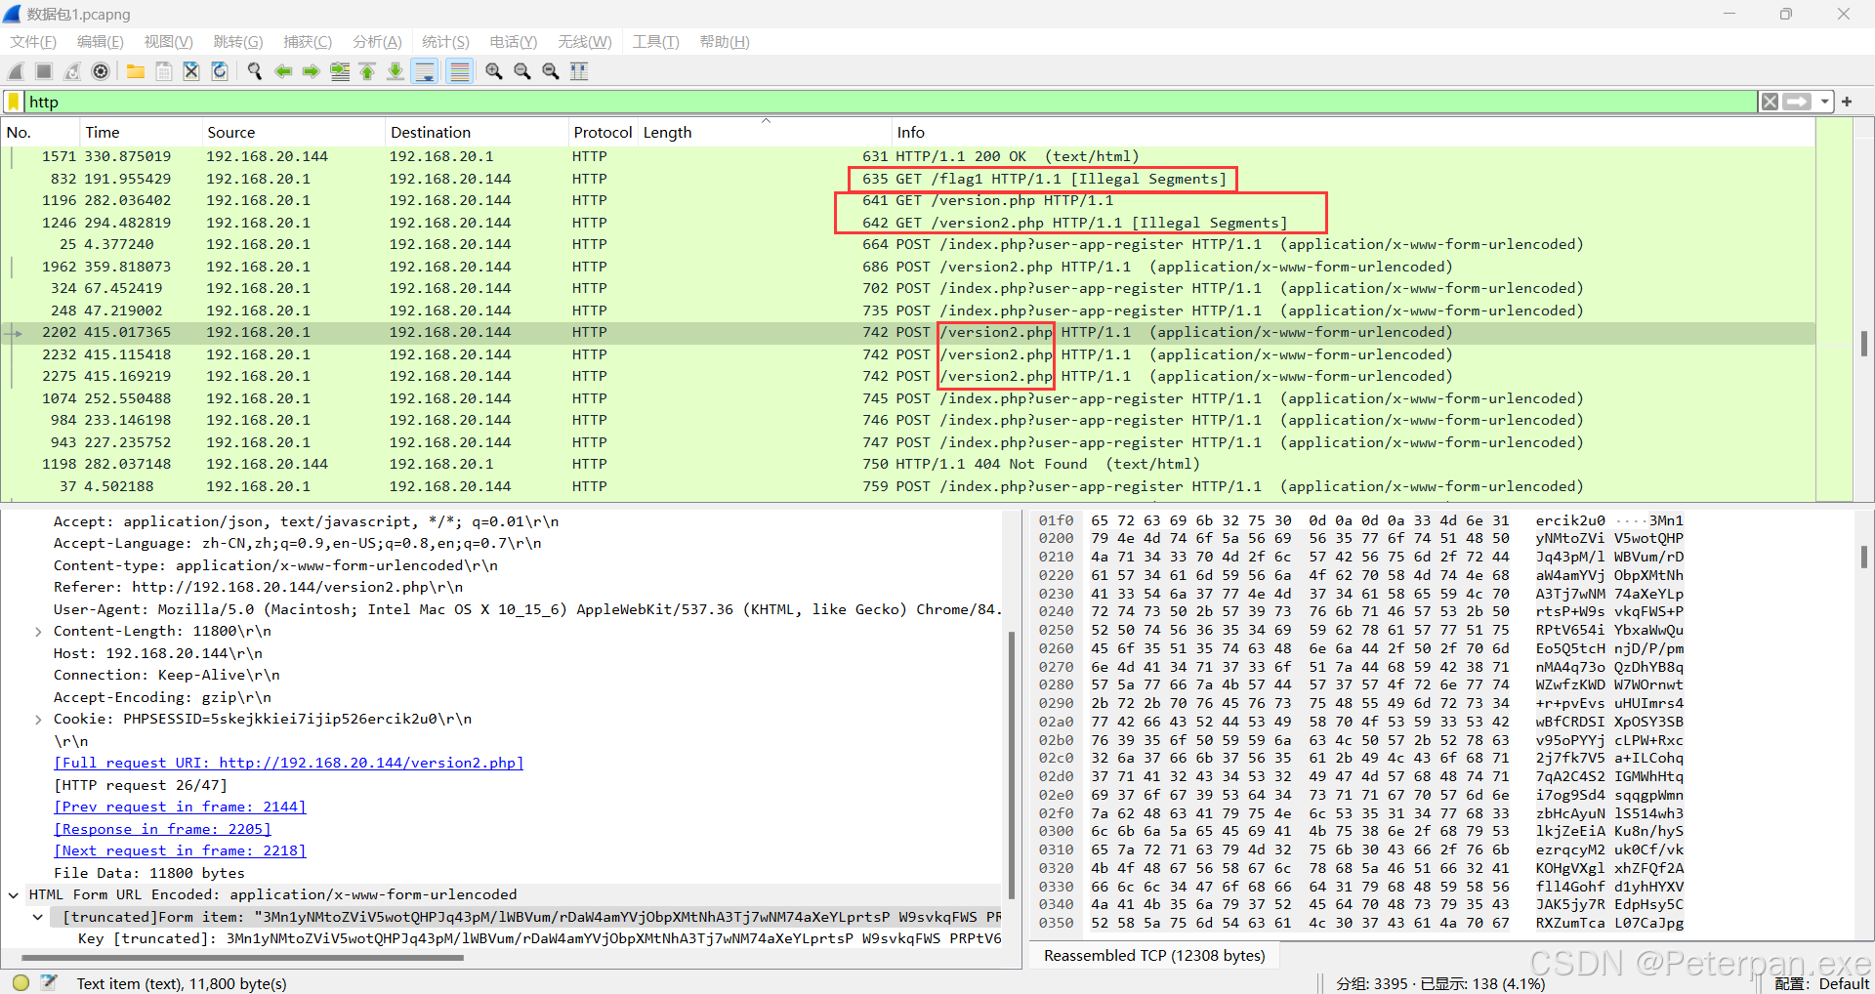Click the Protocol column header
This screenshot has height=994, width=1875.
click(603, 132)
